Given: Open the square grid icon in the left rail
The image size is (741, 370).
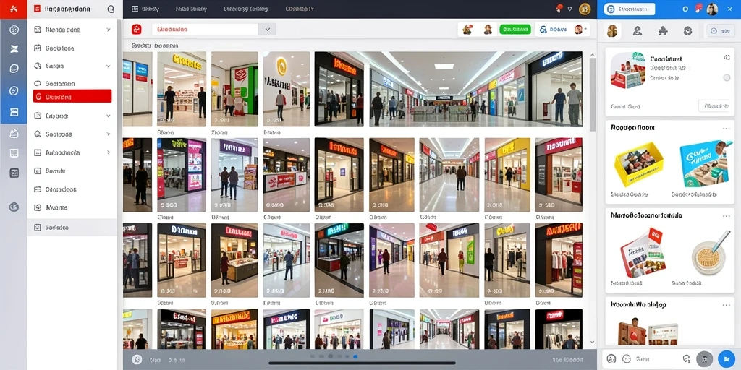Looking at the screenshot, I should pos(14,173).
